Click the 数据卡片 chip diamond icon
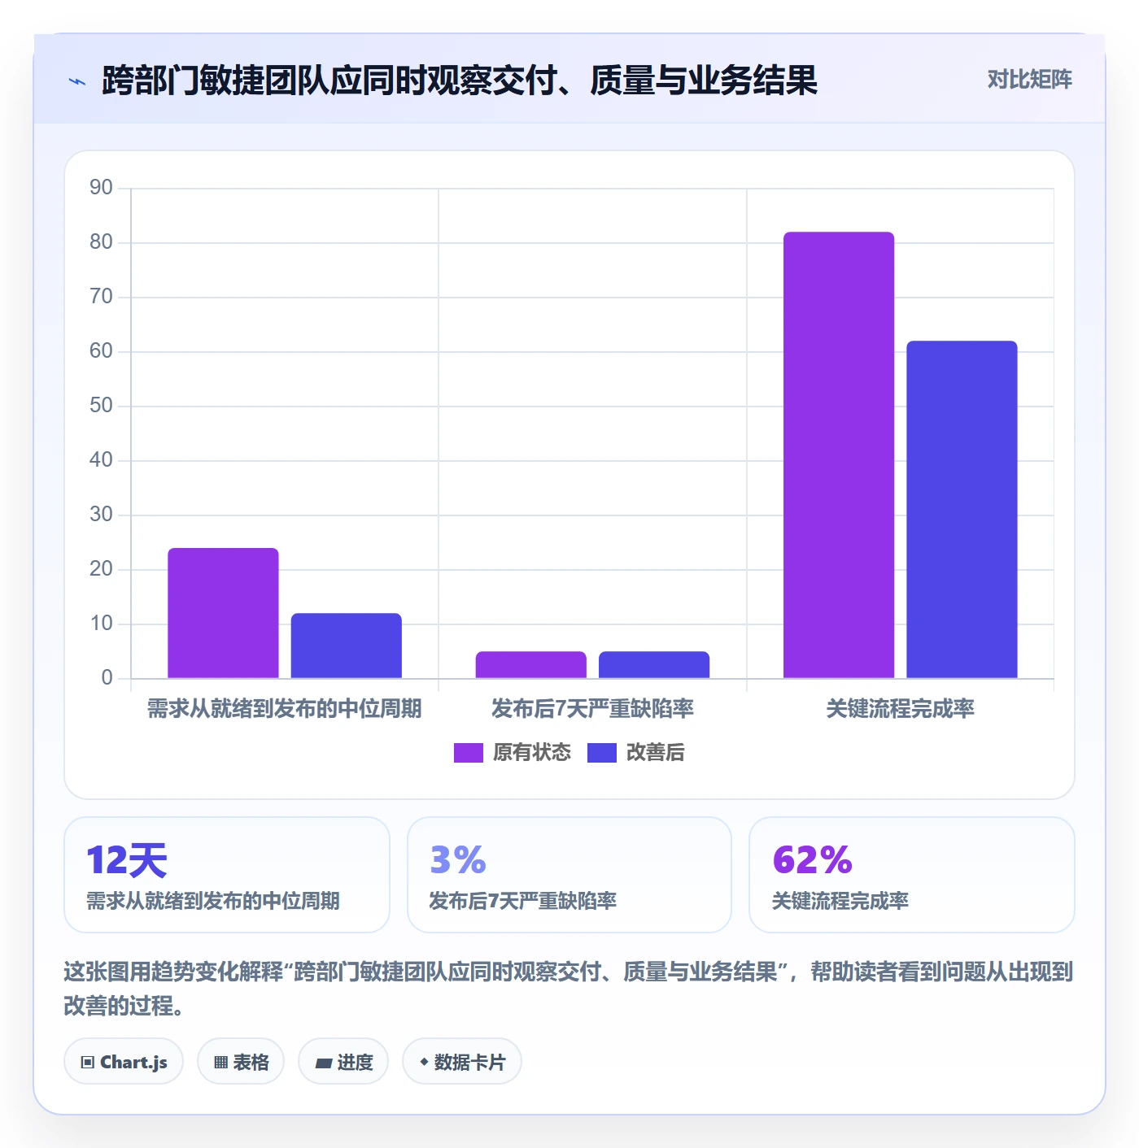1139x1148 pixels. [x=424, y=1062]
